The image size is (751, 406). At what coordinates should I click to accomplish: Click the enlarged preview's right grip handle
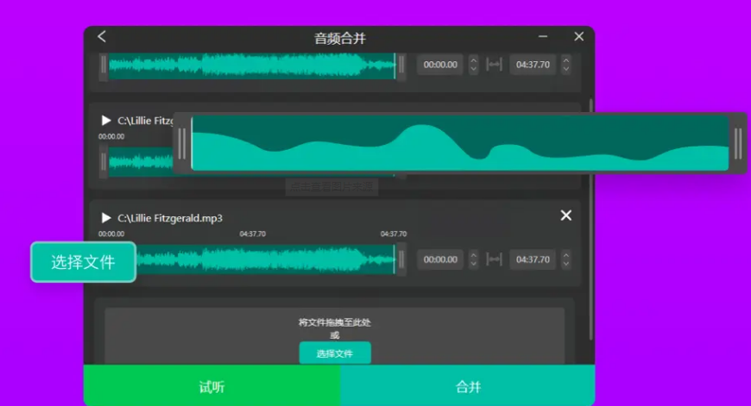point(738,143)
